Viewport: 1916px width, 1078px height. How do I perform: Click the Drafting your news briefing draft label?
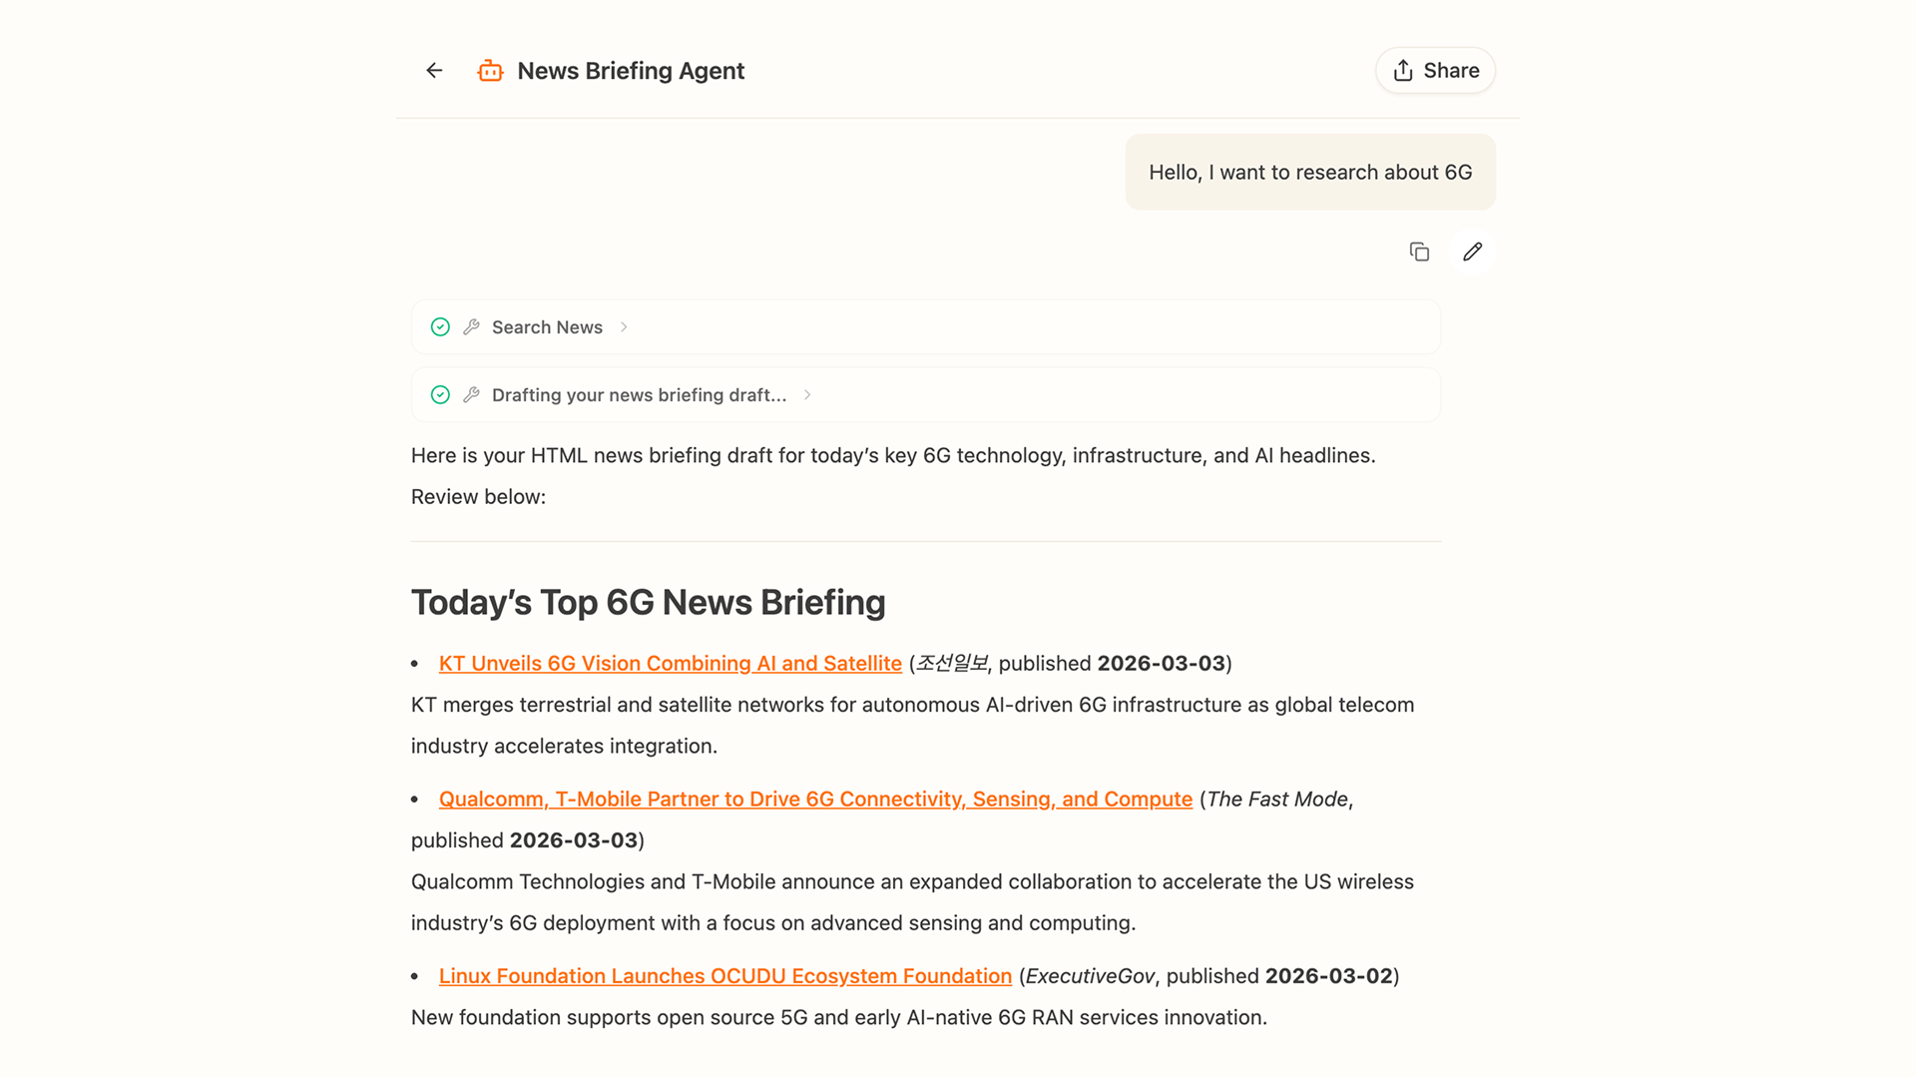tap(639, 395)
